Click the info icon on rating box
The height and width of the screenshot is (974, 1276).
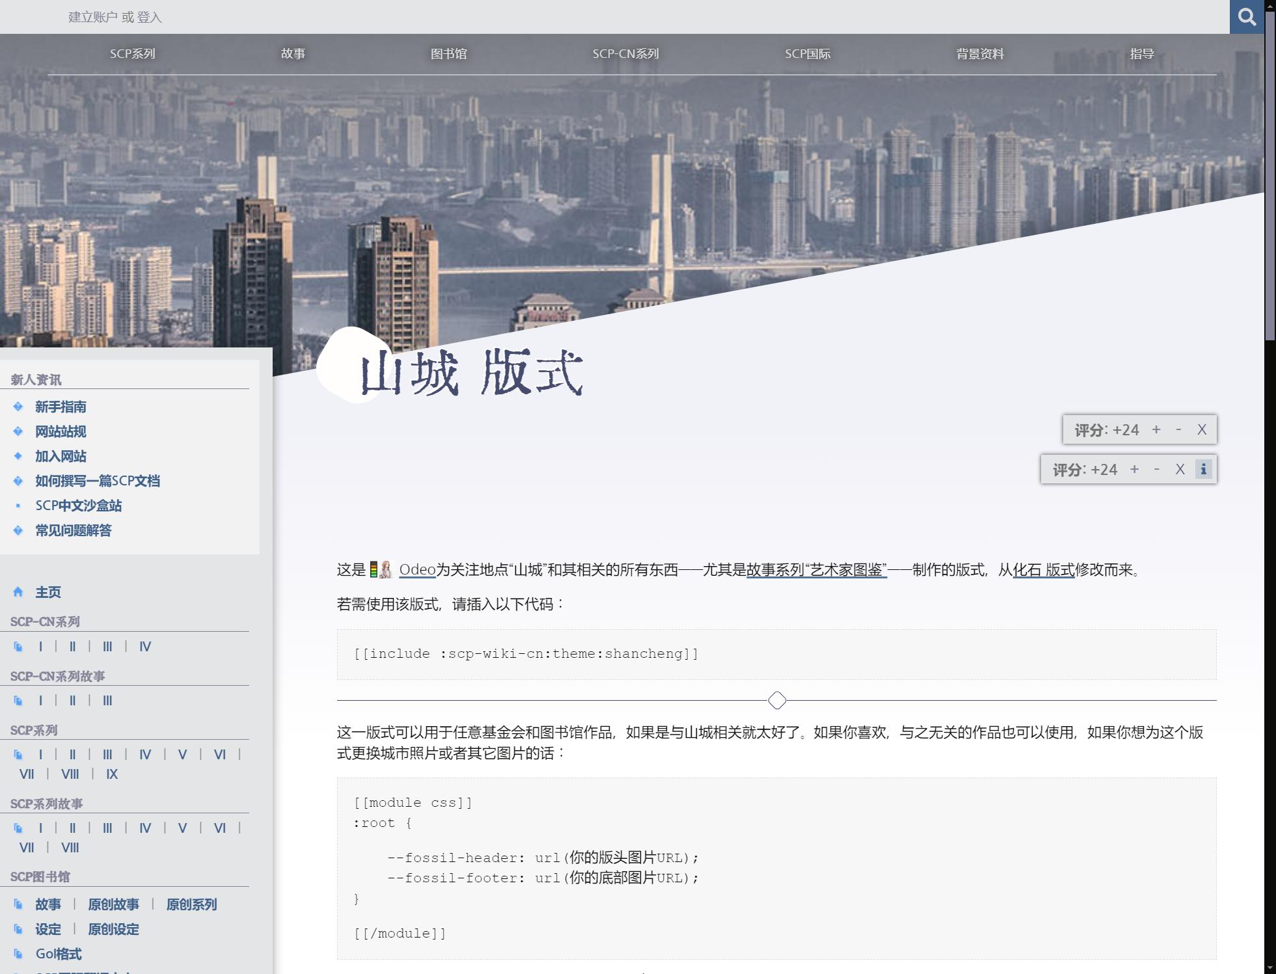pos(1203,469)
